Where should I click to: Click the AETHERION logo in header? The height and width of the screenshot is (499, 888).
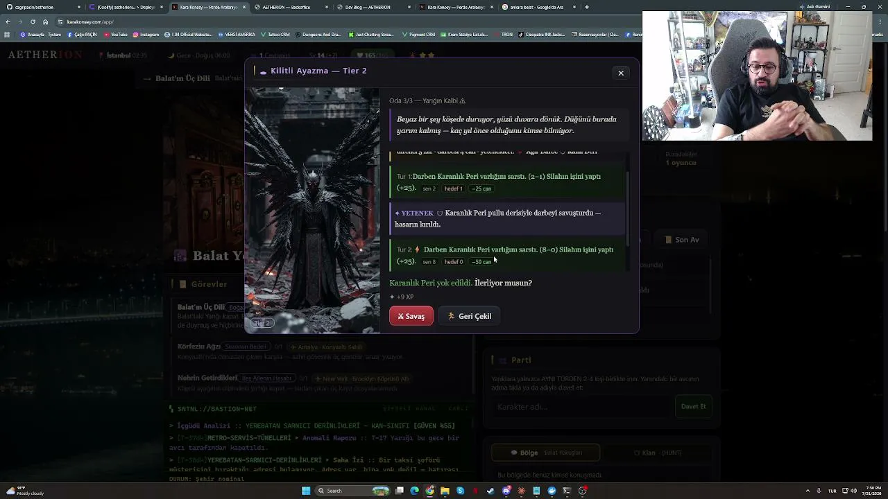(x=45, y=55)
